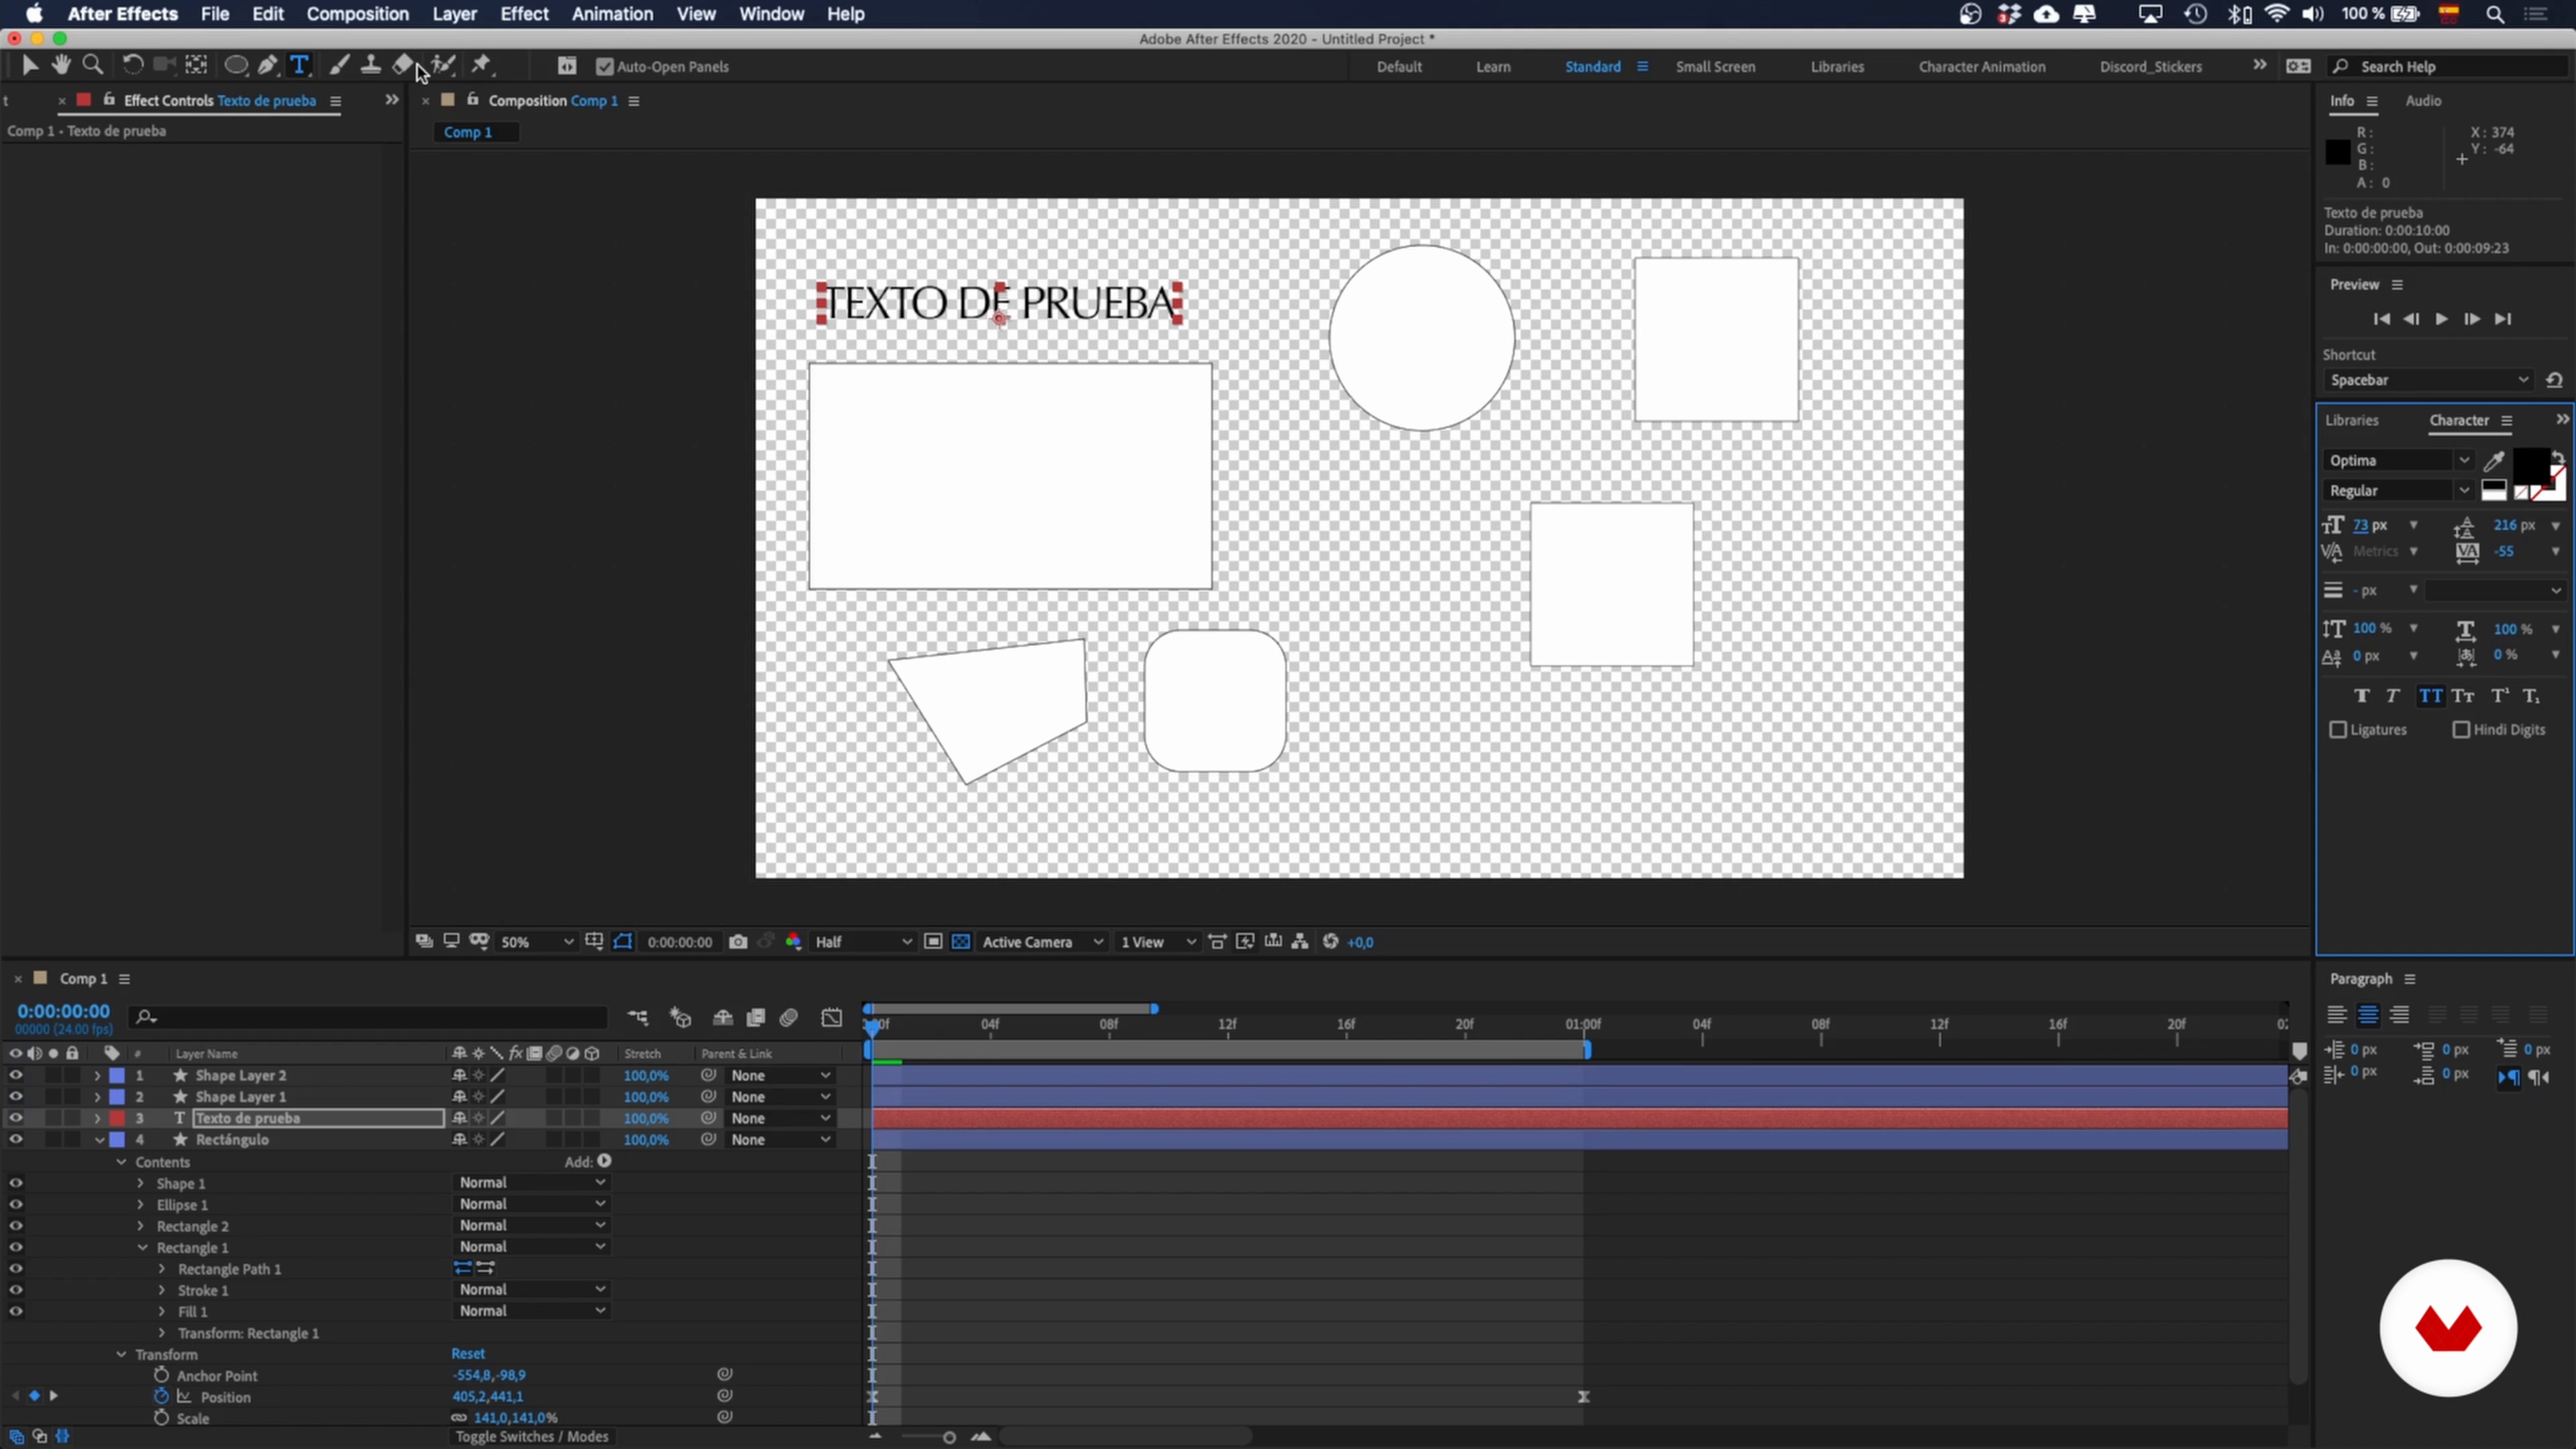Image resolution: width=2576 pixels, height=1449 pixels.
Task: Open the Animation menu
Action: (x=612, y=14)
